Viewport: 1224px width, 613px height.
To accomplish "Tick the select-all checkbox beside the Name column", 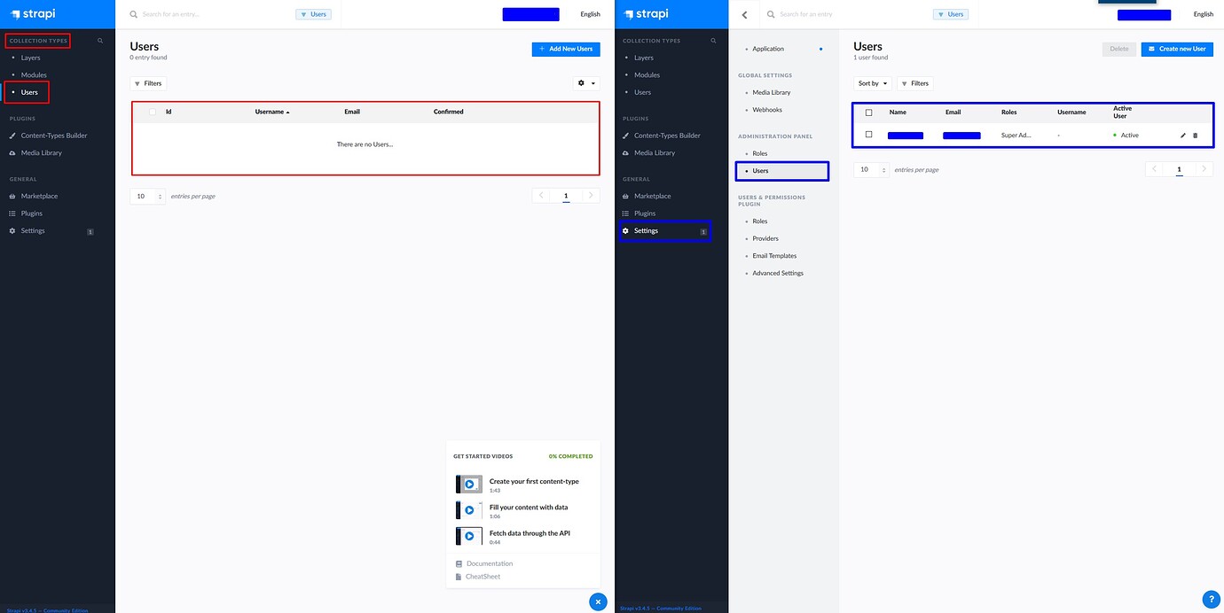I will (868, 113).
